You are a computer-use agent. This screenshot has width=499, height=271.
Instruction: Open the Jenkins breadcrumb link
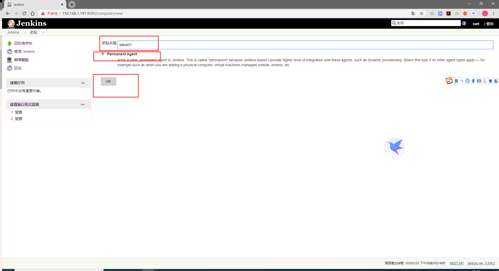[13, 33]
